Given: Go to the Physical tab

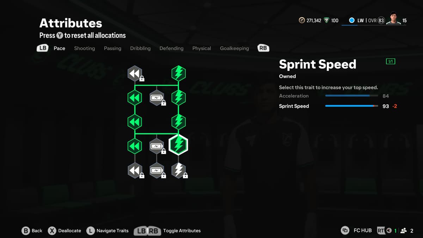Looking at the screenshot, I should (202, 48).
